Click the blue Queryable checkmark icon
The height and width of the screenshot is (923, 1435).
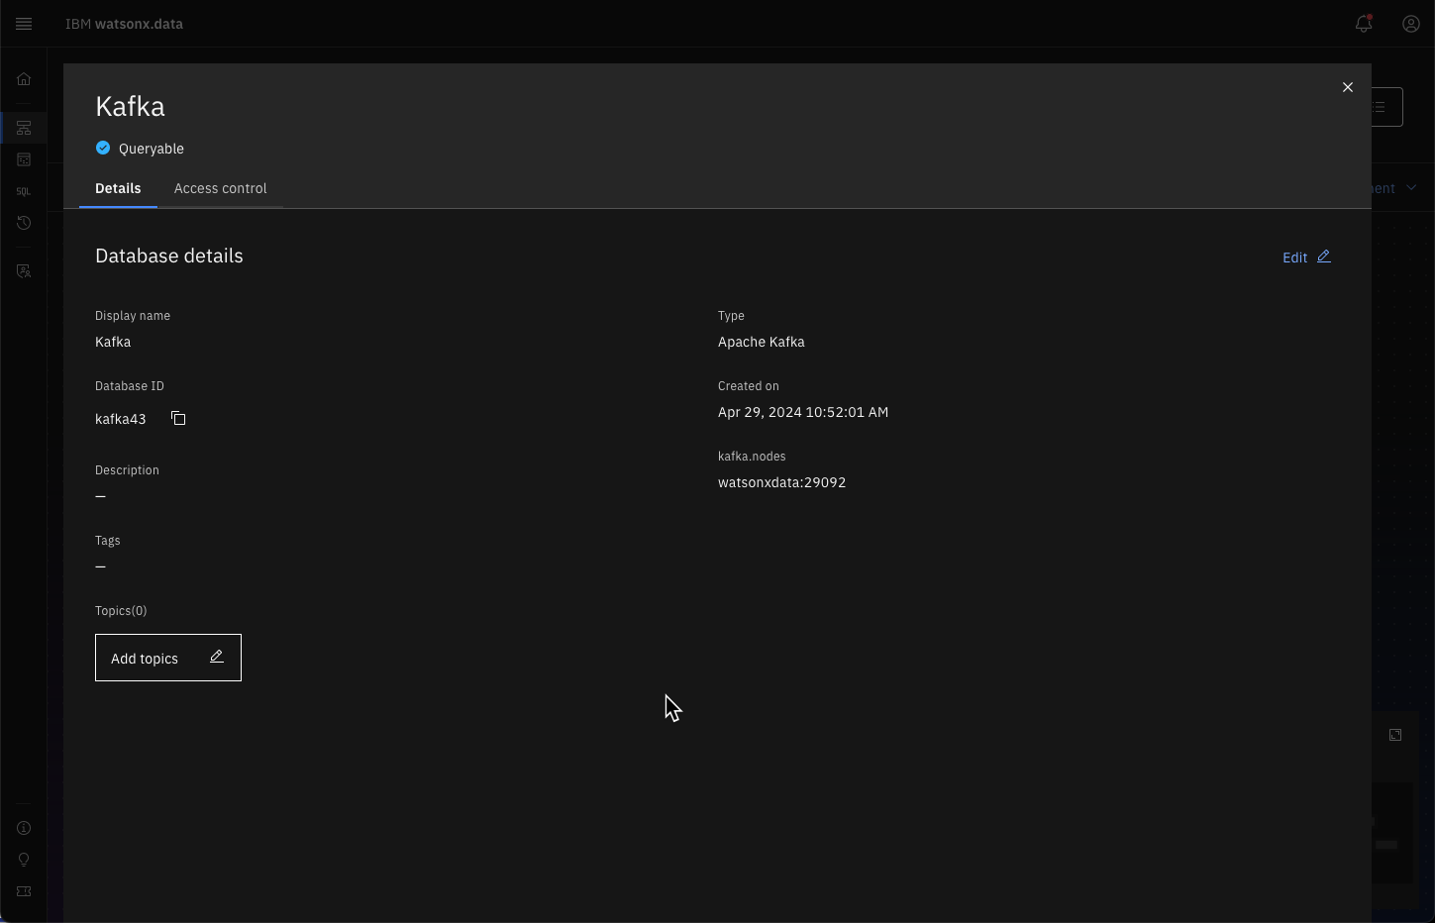103,148
